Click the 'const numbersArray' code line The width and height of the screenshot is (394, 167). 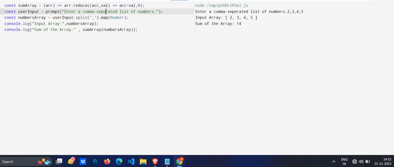[66, 17]
